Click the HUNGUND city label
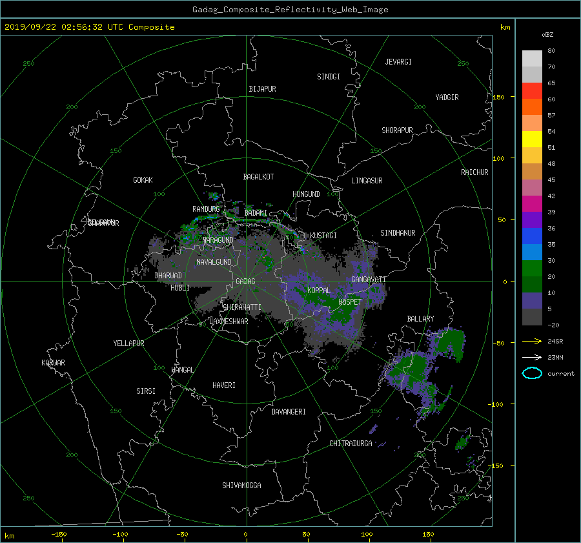This screenshot has width=581, height=543. pos(306,194)
